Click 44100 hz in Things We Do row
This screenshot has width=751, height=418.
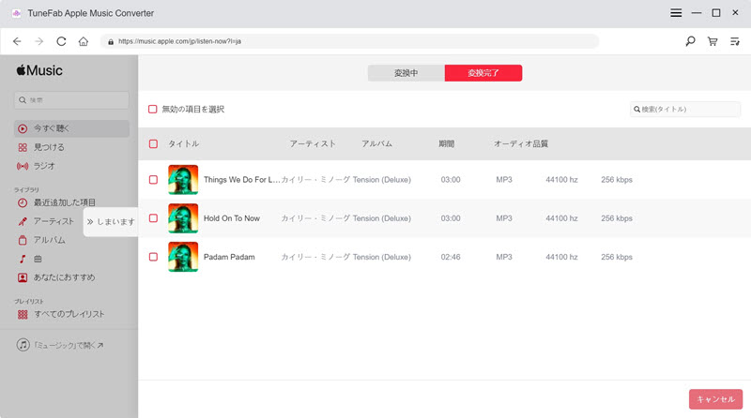point(561,180)
